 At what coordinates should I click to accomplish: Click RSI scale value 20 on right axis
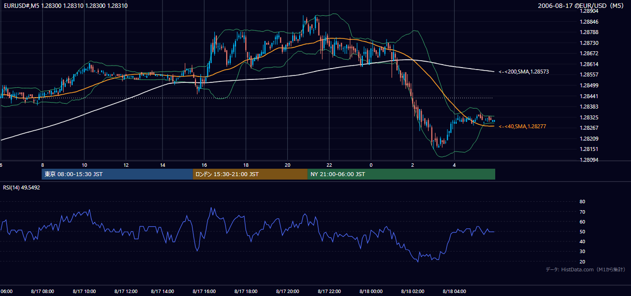tap(582, 261)
